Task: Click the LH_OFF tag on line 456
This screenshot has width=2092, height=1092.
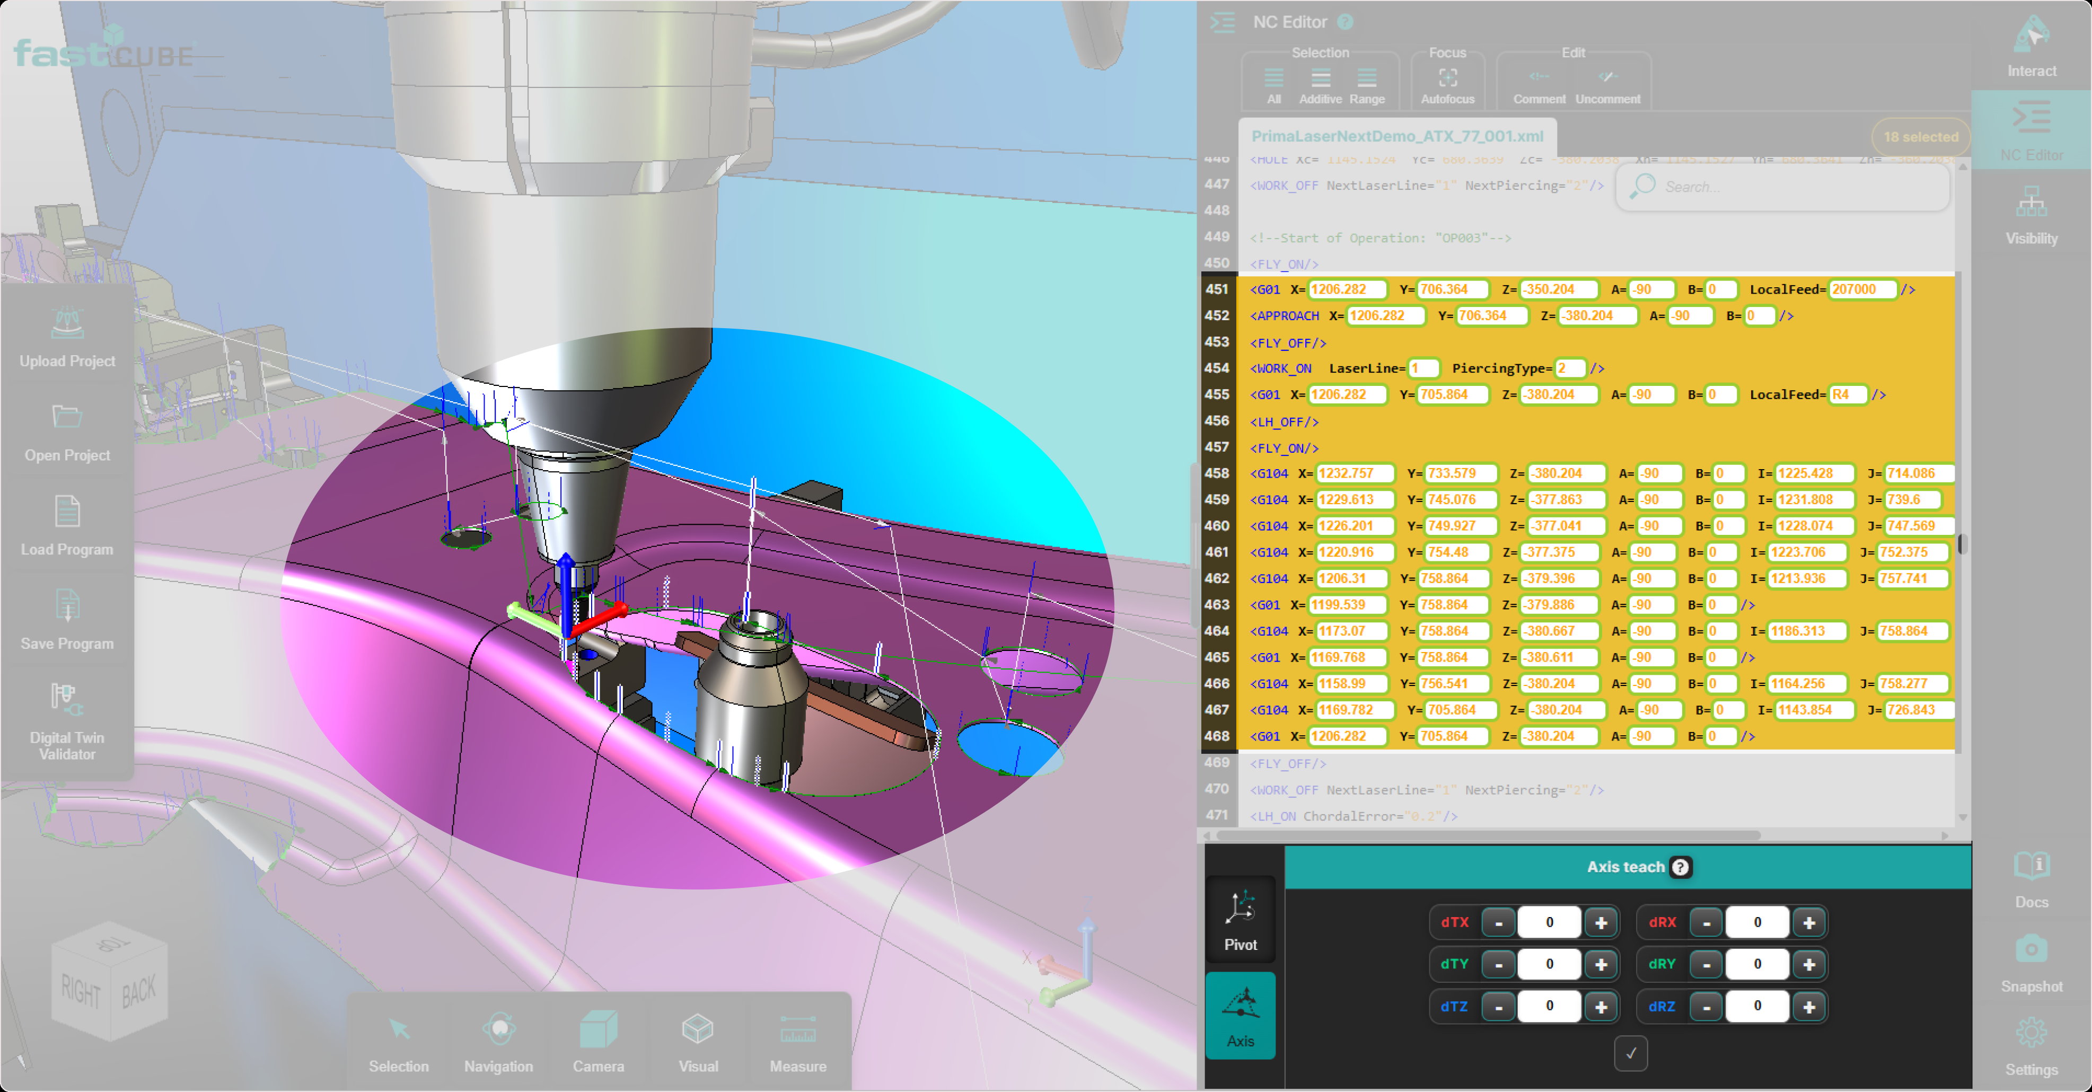Action: [1284, 421]
